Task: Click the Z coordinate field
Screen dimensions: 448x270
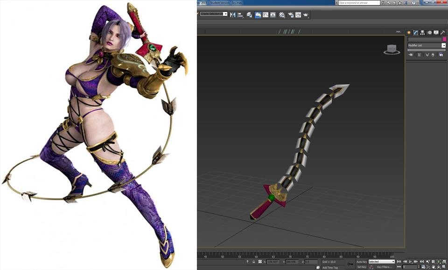Action: click(x=311, y=262)
